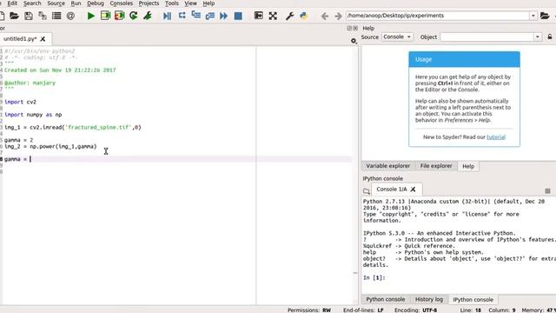Close the untitled1.py tab
The height and width of the screenshot is (313, 556).
click(43, 39)
